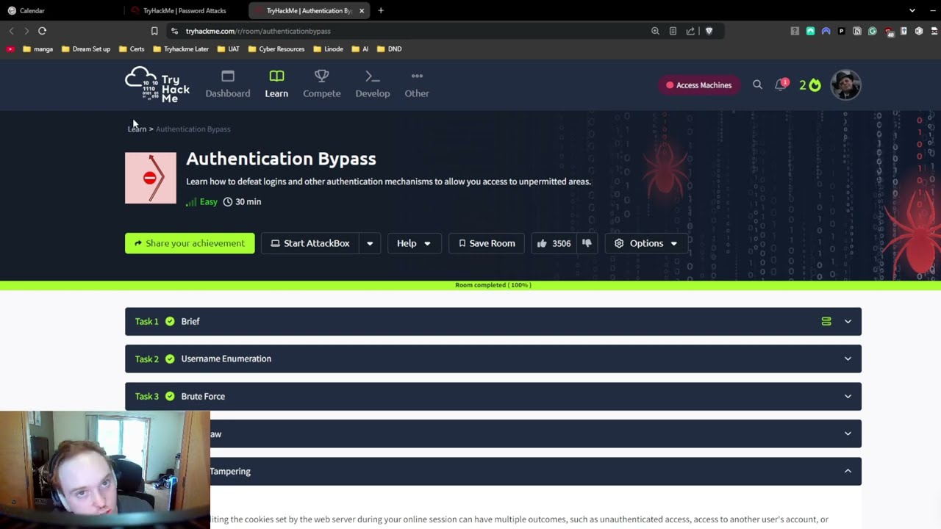This screenshot has width=941, height=529.
Task: Open the AttackBox dropdown arrow
Action: tap(370, 243)
